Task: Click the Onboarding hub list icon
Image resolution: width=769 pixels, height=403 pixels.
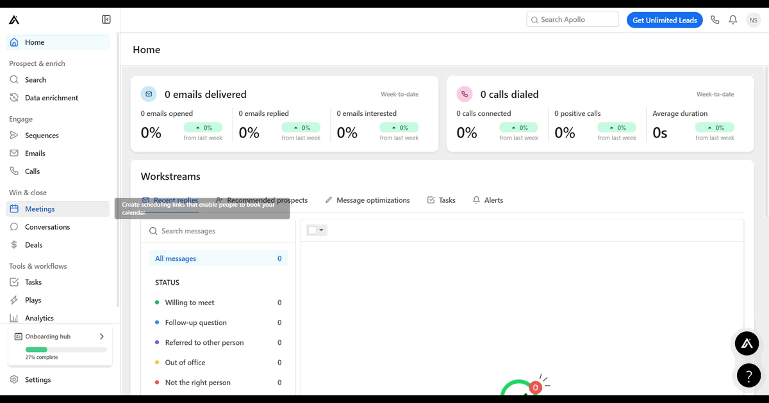Action: tap(19, 336)
